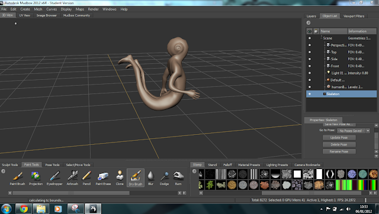Image resolution: width=379 pixels, height=214 pixels.
Task: Click the stamp tray horizontal scrollbar
Action: point(311,193)
